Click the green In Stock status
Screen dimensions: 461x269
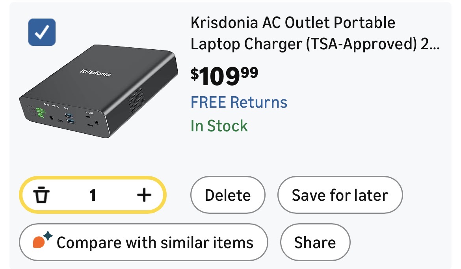[x=219, y=126]
